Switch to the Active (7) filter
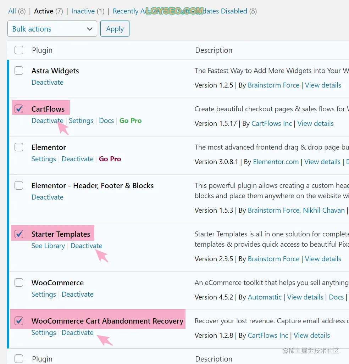The image size is (349, 364). pos(49,11)
